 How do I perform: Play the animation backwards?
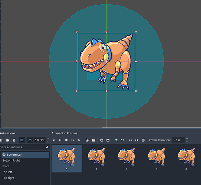point(54,140)
